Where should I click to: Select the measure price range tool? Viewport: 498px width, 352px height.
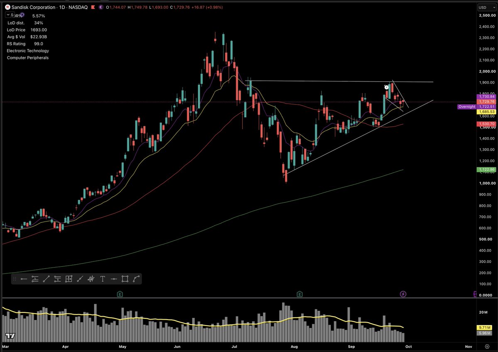pos(69,279)
